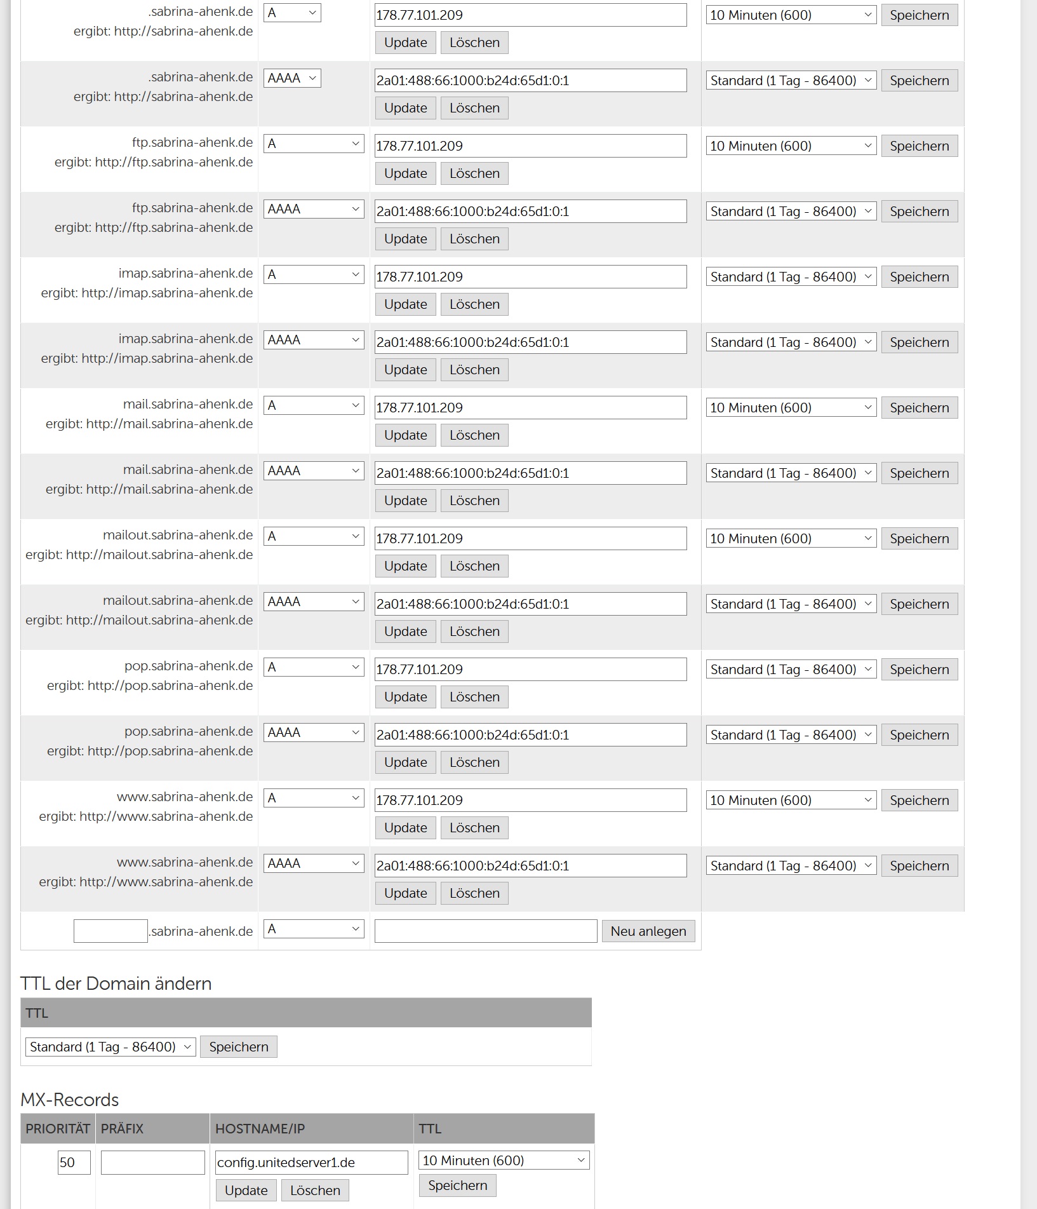The height and width of the screenshot is (1209, 1037).
Task: Click Löschen for the MX record
Action: (315, 1191)
